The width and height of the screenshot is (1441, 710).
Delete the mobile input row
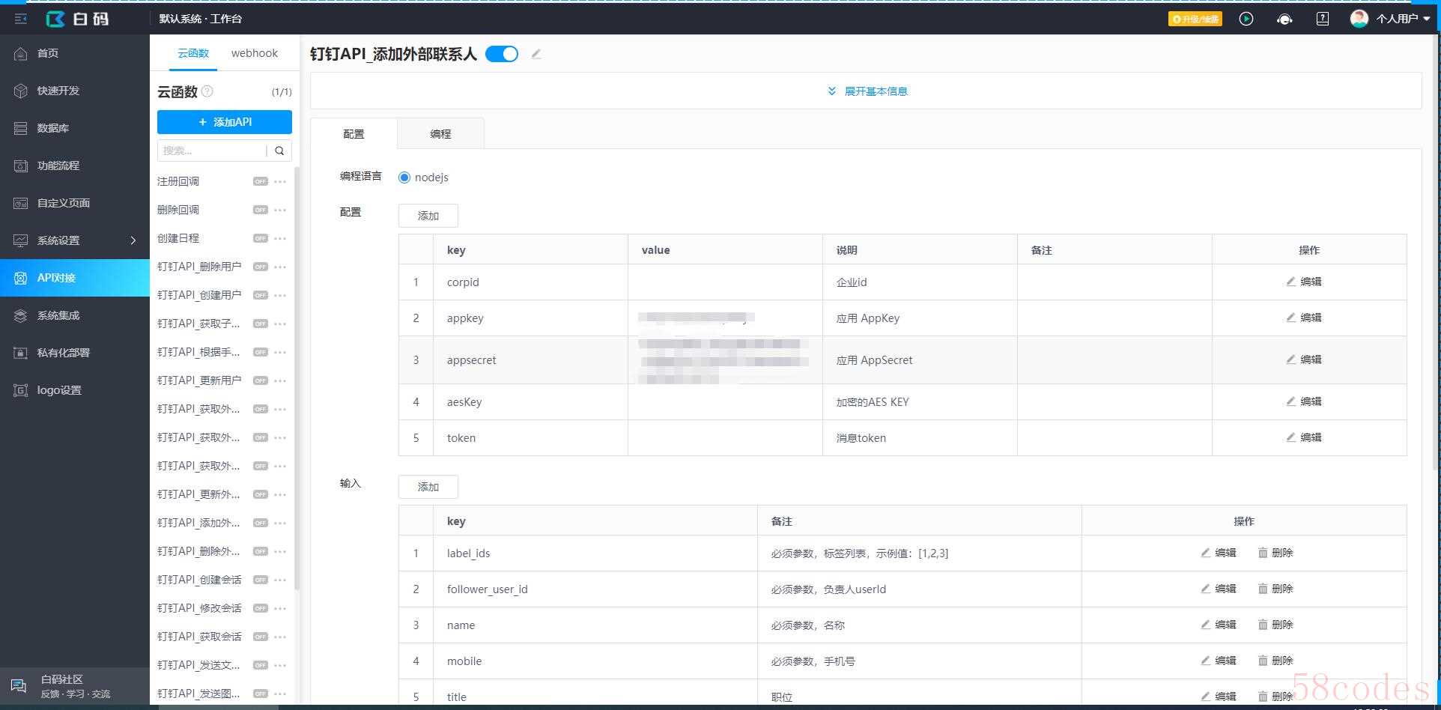pyautogui.click(x=1275, y=661)
